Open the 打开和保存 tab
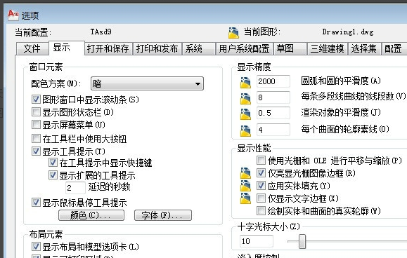The height and width of the screenshot is (258, 407). [x=108, y=48]
